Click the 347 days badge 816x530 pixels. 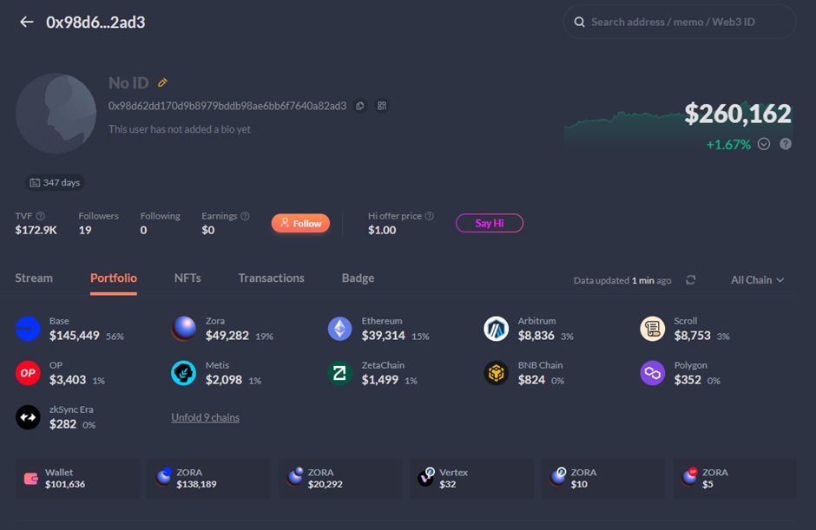tap(55, 182)
